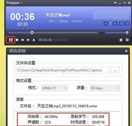Screen dimensions: 132x126
Task: Click the volume slider handle
Action: (x=127, y=33)
